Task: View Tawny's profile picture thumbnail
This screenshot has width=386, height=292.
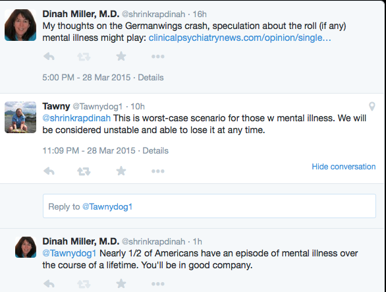Action: (x=20, y=117)
